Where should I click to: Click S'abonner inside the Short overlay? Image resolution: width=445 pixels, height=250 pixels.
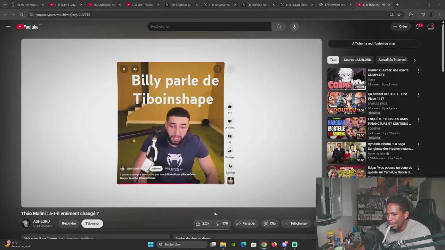pyautogui.click(x=156, y=169)
